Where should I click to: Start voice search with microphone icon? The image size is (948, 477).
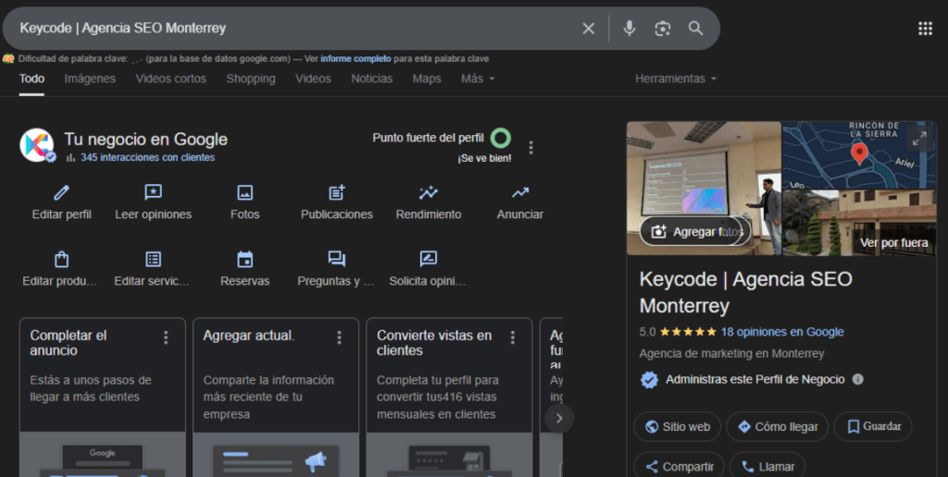point(630,29)
